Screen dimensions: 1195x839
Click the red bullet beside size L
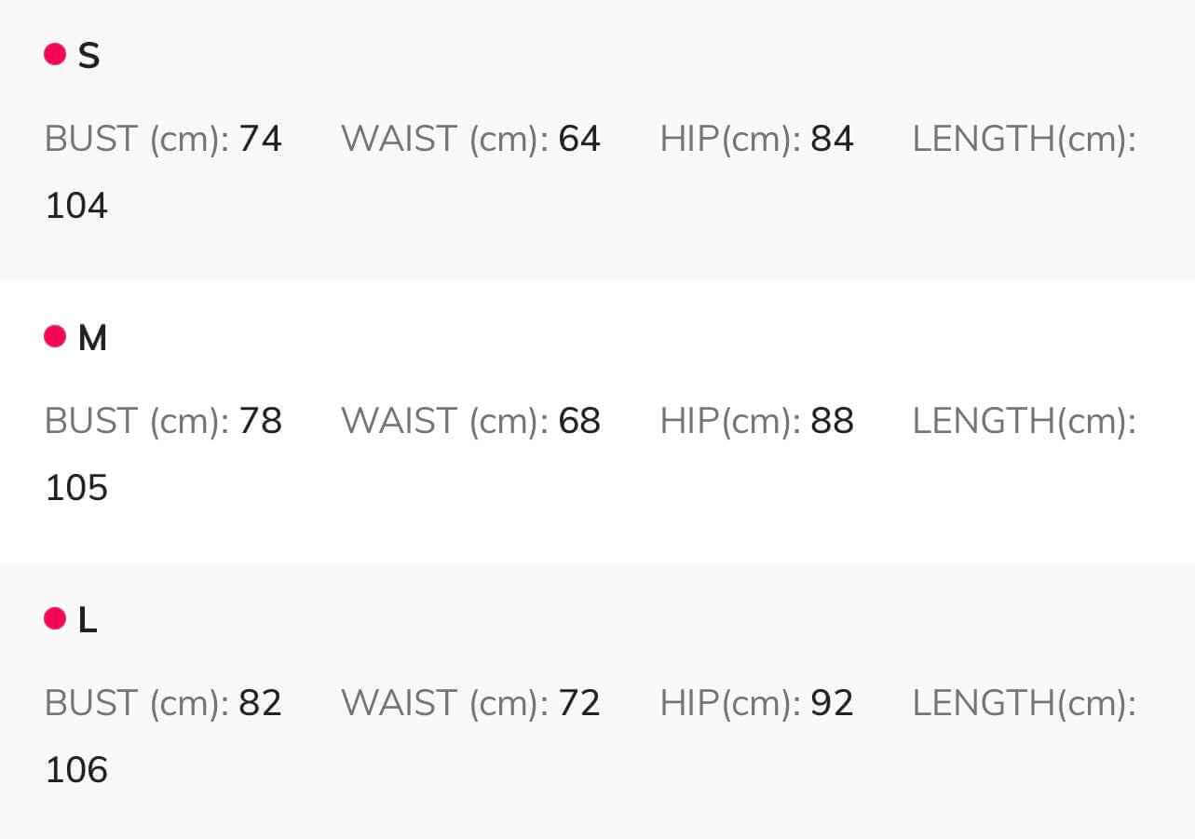click(55, 618)
